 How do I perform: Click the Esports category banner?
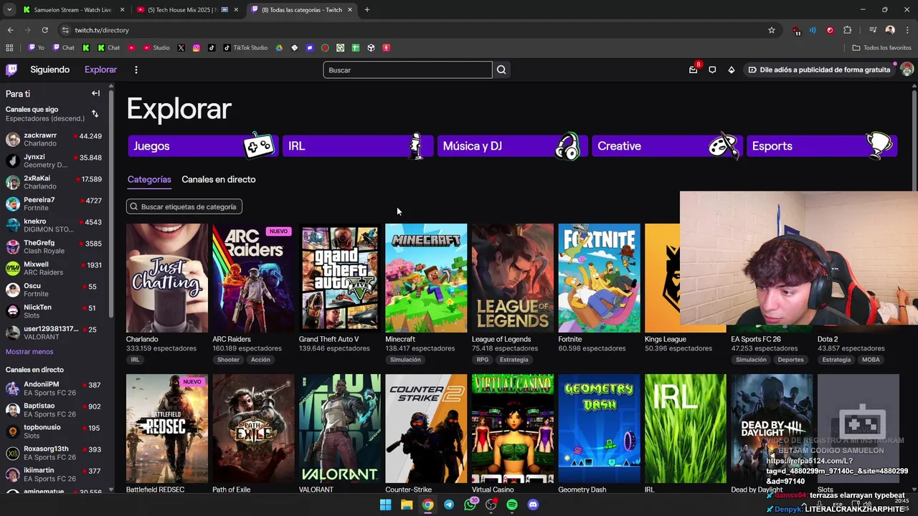coord(822,145)
